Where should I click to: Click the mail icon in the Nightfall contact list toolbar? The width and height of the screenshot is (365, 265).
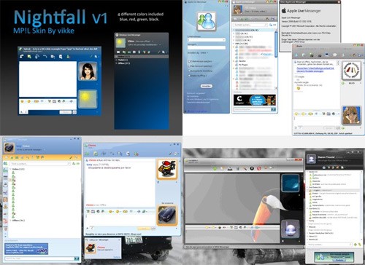click(118, 52)
